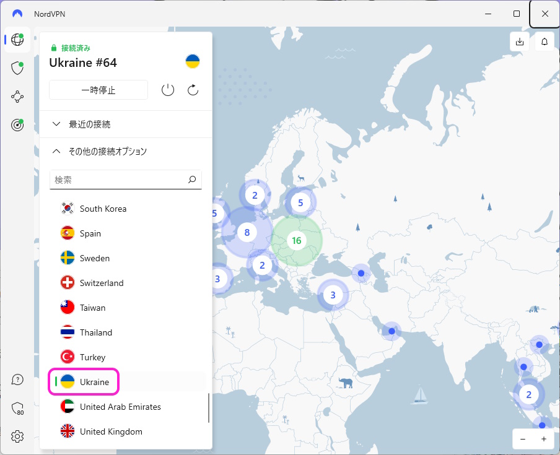Click the search magnifier icon
Viewport: 560px width, 455px height.
(192, 180)
